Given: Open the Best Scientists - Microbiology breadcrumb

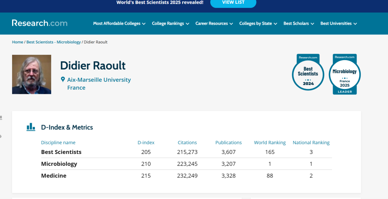Looking at the screenshot, I should pyautogui.click(x=53, y=42).
